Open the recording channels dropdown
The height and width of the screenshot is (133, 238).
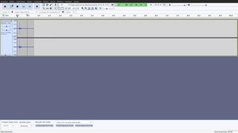pos(50,12)
